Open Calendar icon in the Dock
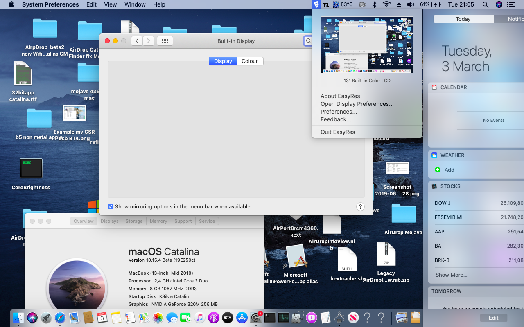Viewport: 524px width, 327px height. point(102,317)
